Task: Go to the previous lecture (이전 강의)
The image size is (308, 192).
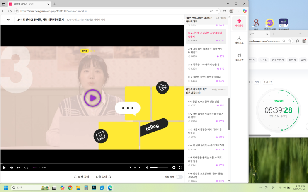Action: tap(82, 177)
